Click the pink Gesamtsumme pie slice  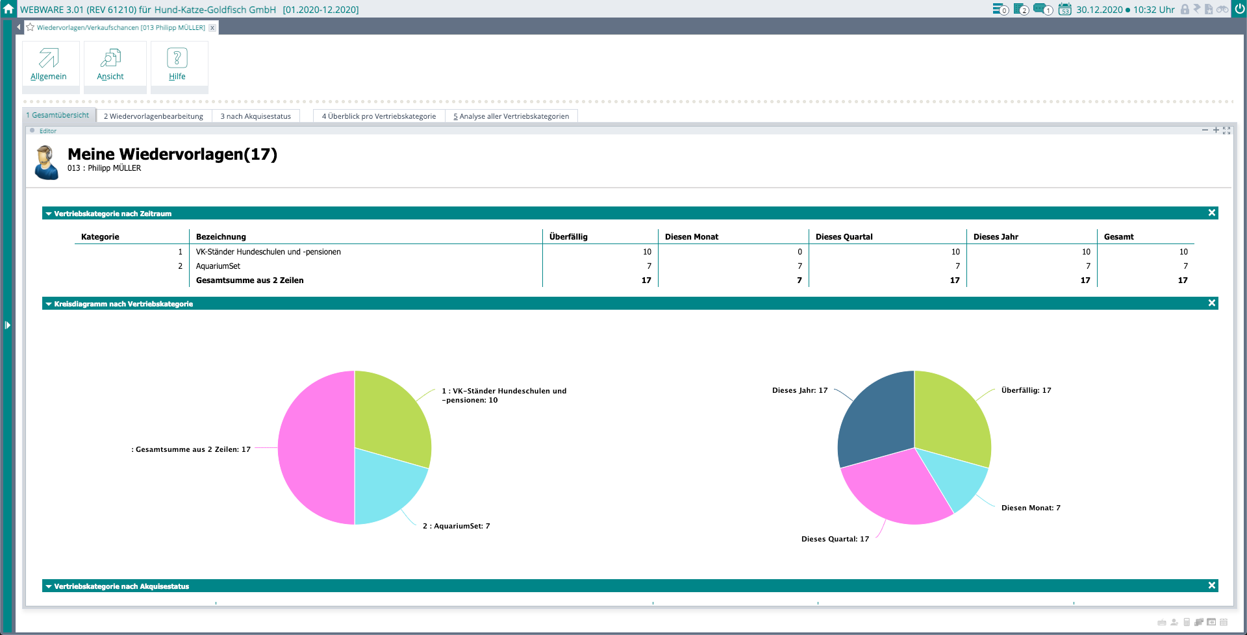tap(315, 448)
